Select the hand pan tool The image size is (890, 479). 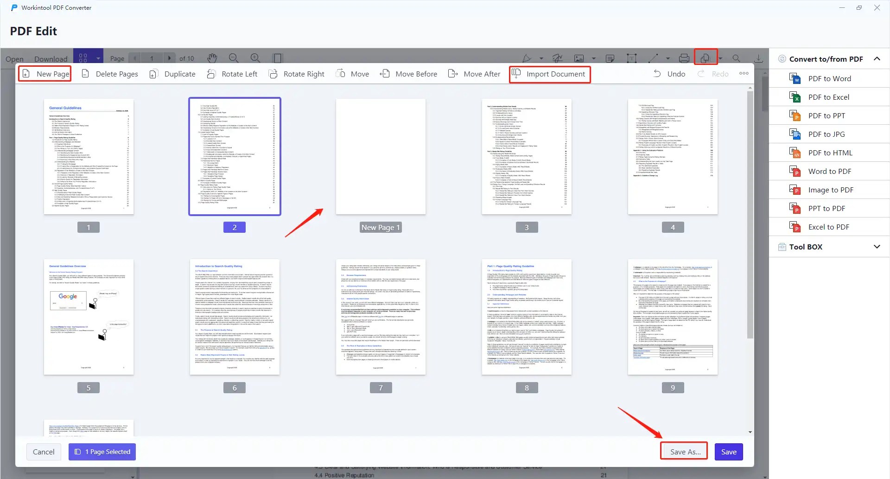[212, 58]
